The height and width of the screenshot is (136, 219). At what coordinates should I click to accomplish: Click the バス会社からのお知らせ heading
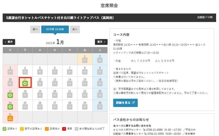131,119
